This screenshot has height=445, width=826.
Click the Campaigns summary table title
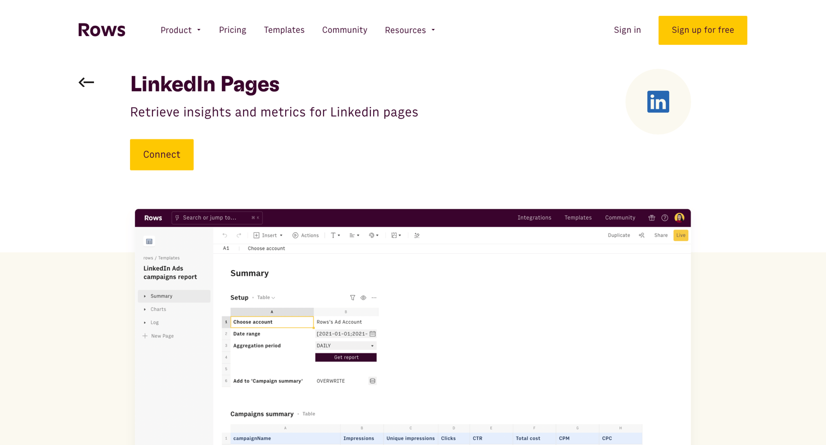[262, 414]
